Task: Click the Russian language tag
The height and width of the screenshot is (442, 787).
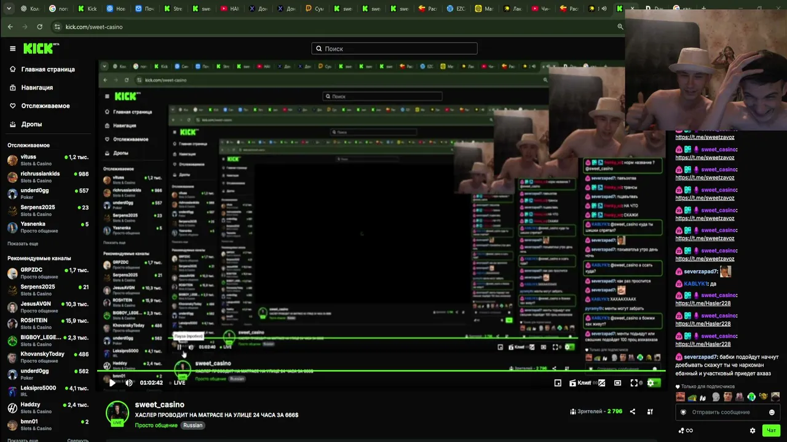Action: [192, 425]
